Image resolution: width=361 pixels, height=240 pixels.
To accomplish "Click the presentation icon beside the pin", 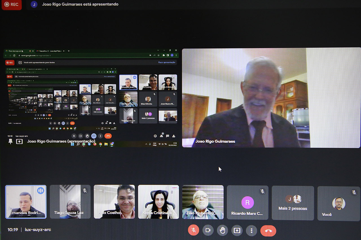I will coord(19,142).
